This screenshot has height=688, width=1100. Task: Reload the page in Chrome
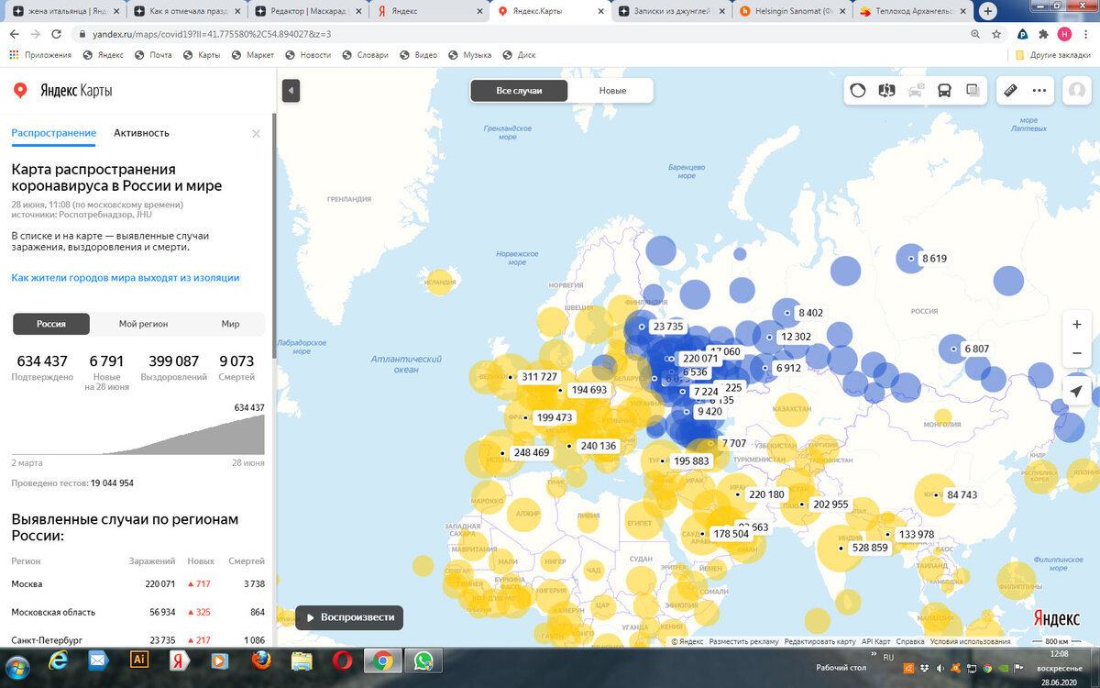(56, 34)
